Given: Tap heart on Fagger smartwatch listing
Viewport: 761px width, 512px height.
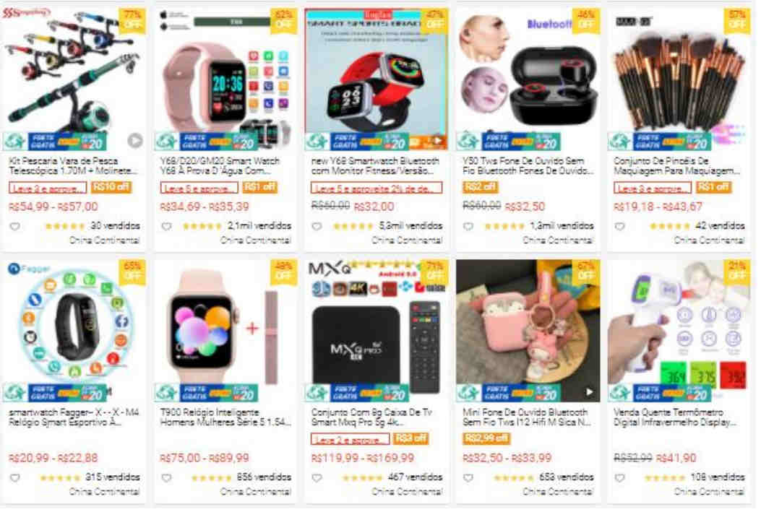Looking at the screenshot, I should [15, 478].
